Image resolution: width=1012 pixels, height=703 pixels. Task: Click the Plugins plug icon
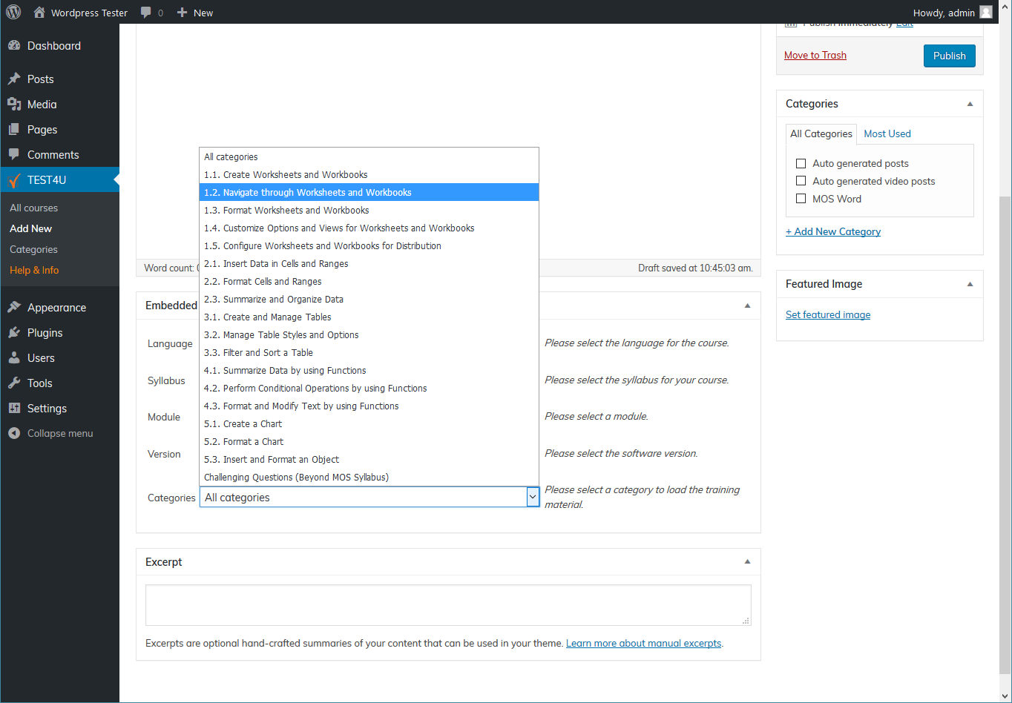coord(14,333)
